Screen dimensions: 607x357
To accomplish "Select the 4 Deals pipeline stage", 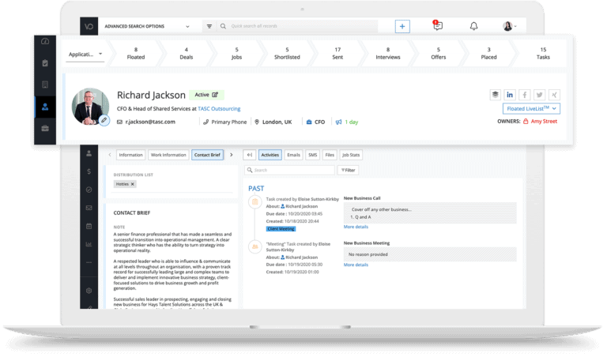I will pos(187,54).
